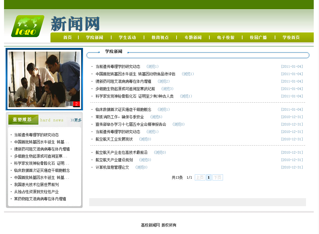Viewport: 319px width, 234px height.
Task: Open article 计算机信息管理论文
Action: click(112, 167)
